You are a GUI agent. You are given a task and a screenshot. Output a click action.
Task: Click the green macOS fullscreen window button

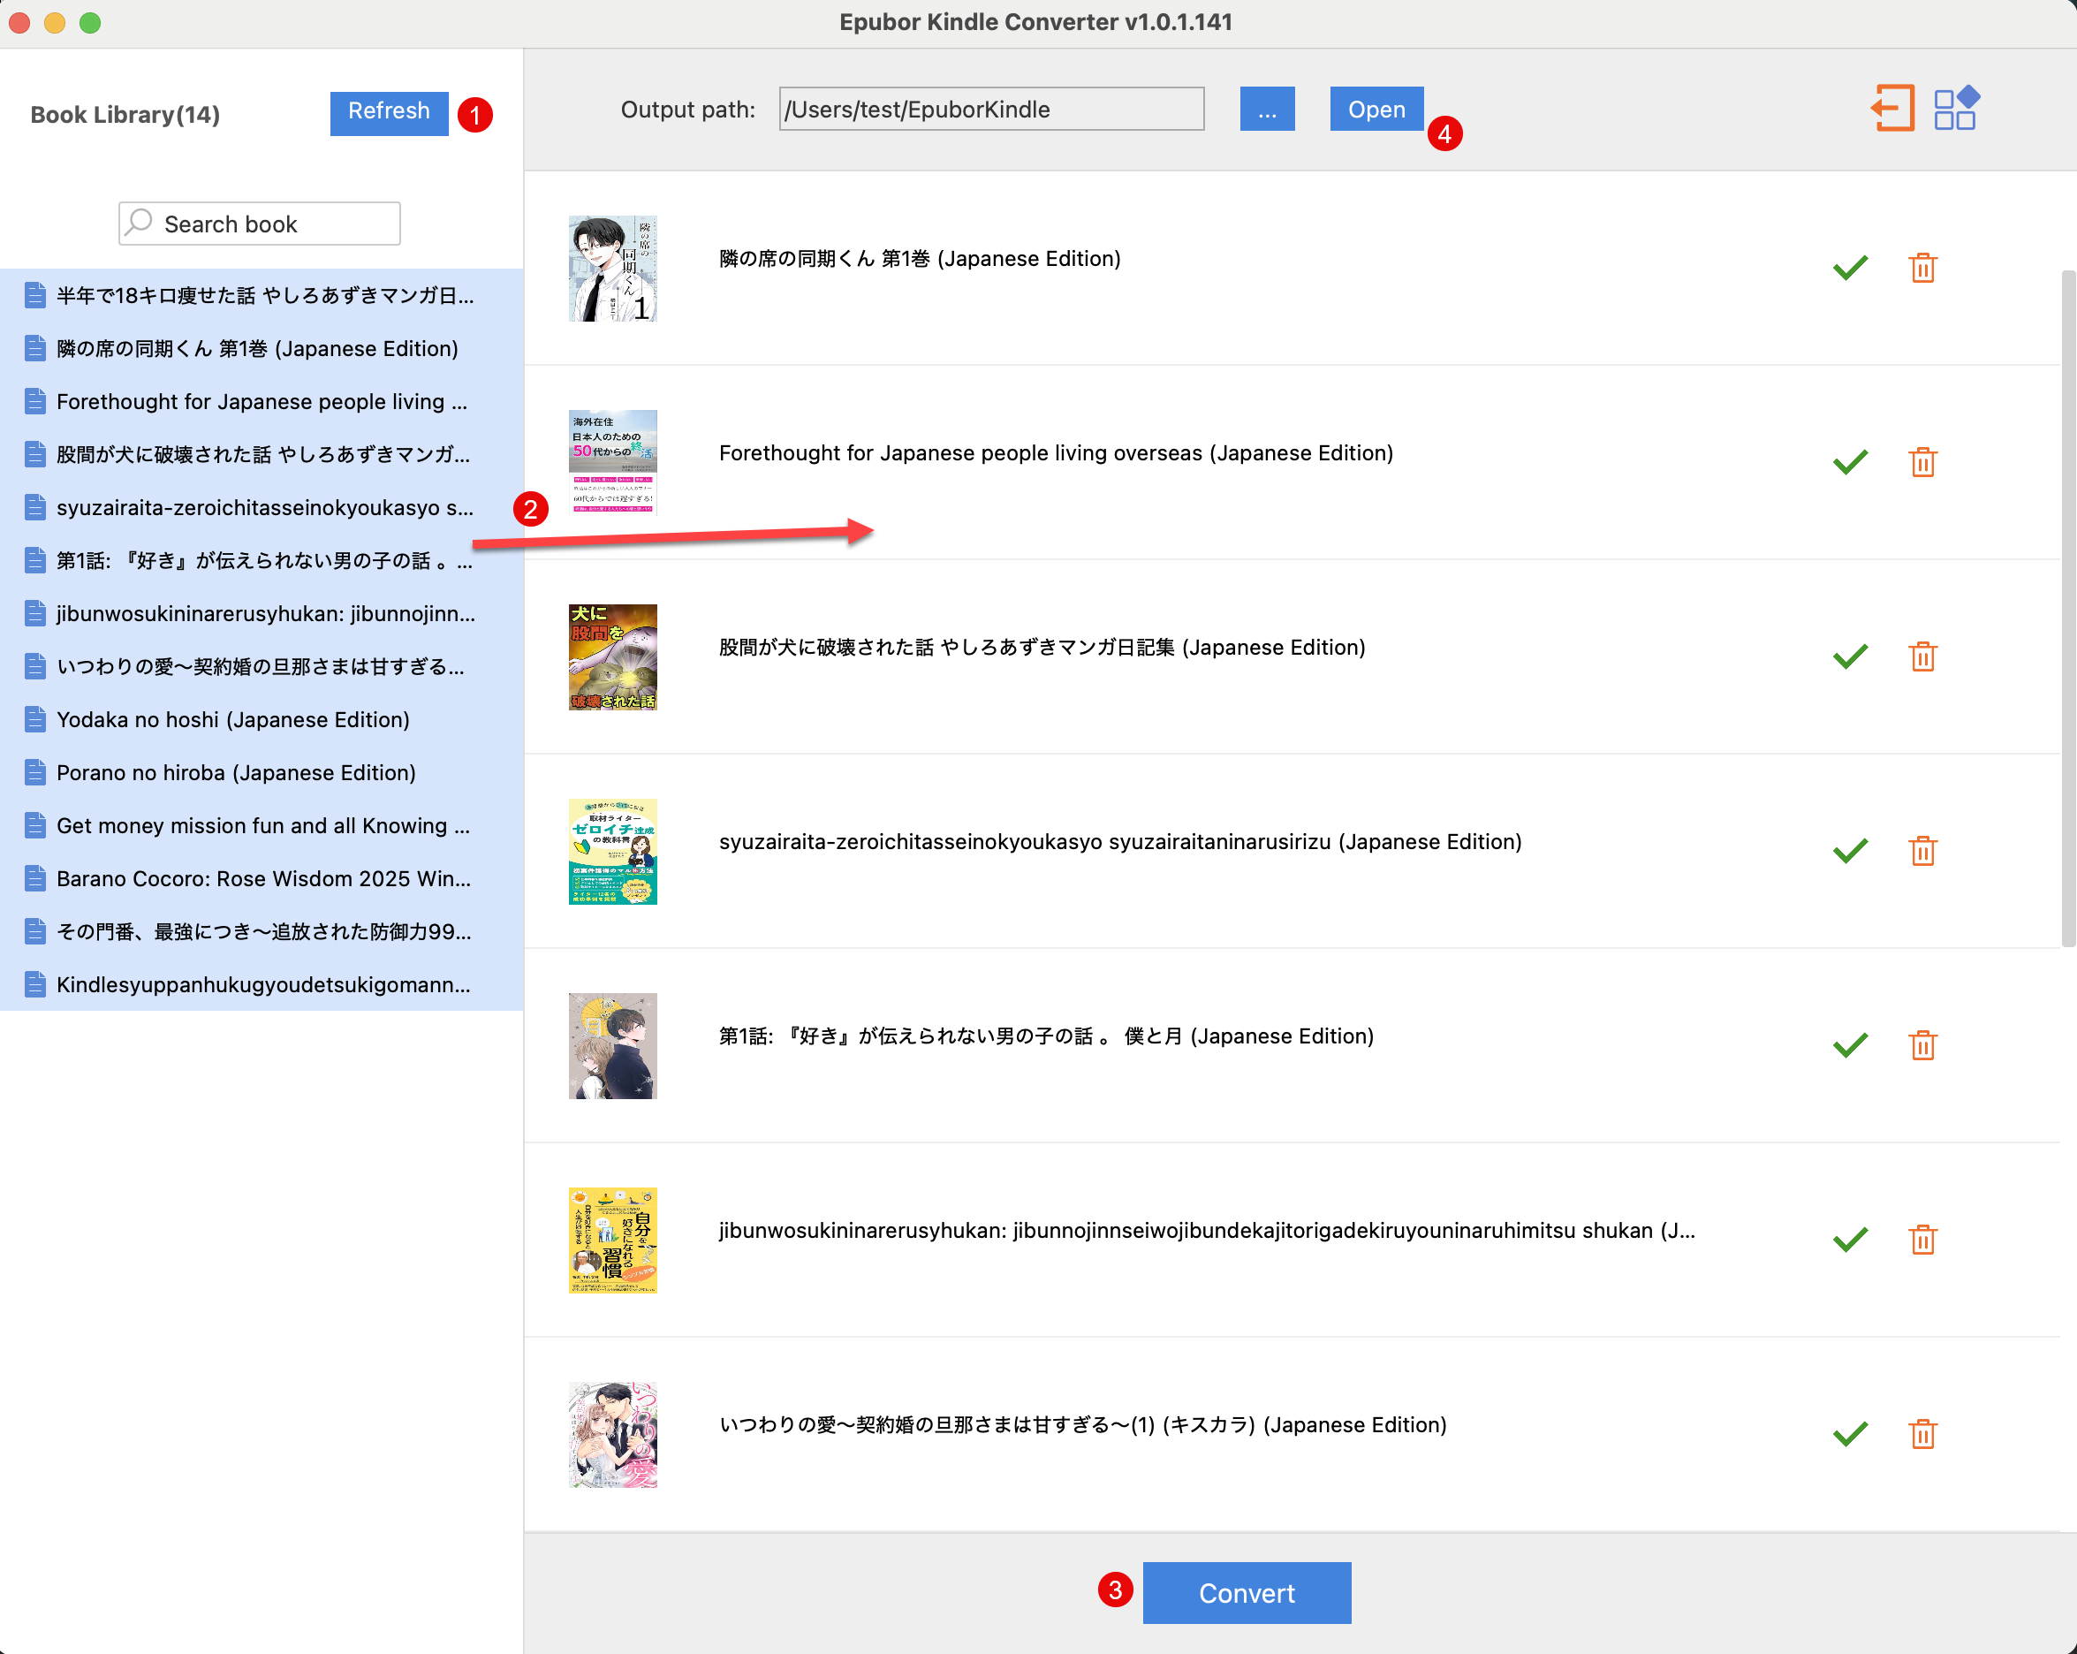click(x=89, y=22)
